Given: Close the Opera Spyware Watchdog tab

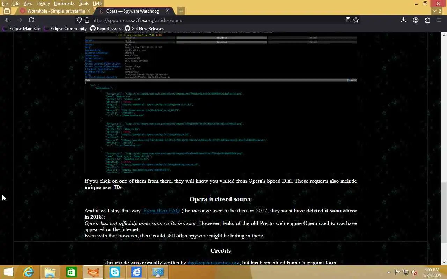Looking at the screenshot, I should 167,11.
